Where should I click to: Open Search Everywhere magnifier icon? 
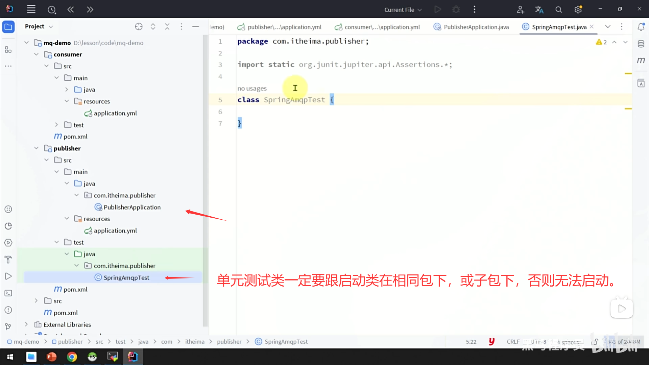pyautogui.click(x=559, y=10)
